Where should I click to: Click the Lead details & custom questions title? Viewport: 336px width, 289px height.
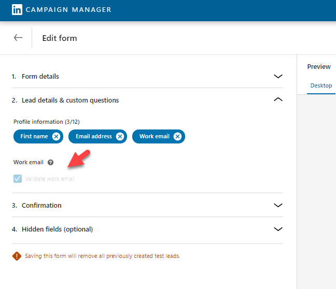coord(70,100)
